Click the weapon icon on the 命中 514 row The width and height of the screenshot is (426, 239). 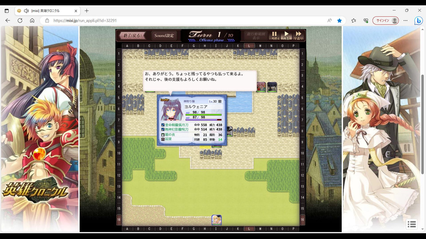pyautogui.click(x=163, y=130)
